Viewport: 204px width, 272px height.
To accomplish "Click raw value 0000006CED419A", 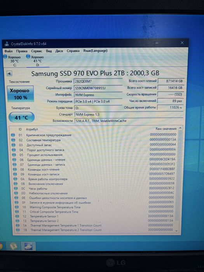I will [x=162, y=159].
